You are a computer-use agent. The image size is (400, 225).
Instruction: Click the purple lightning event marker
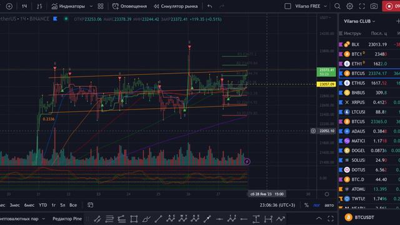[247, 161]
